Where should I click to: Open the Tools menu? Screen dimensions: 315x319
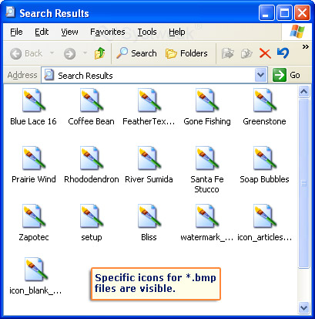tap(147, 32)
